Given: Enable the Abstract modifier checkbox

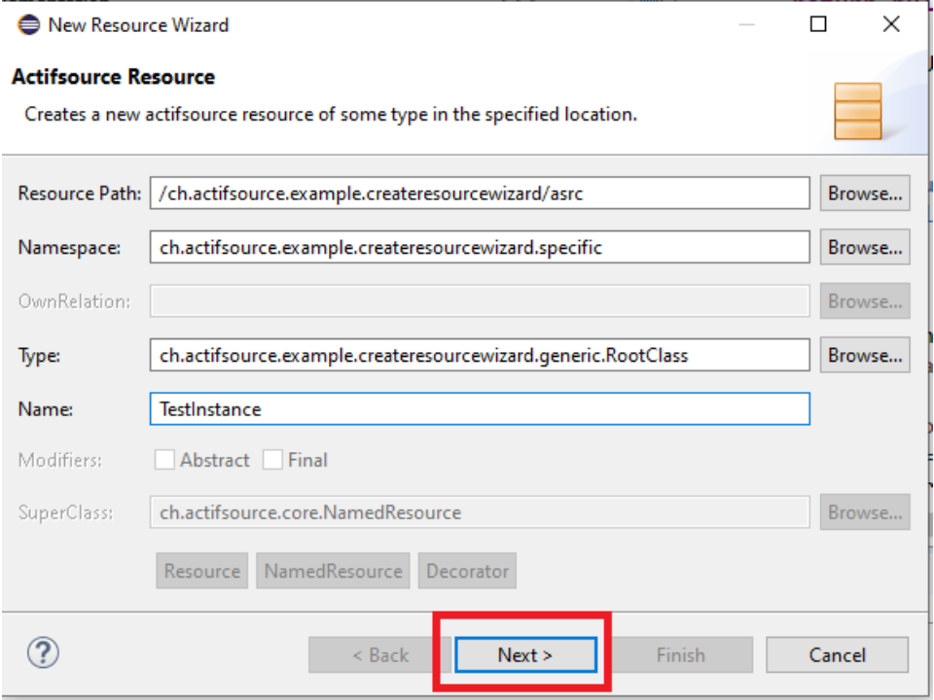Looking at the screenshot, I should (x=165, y=460).
